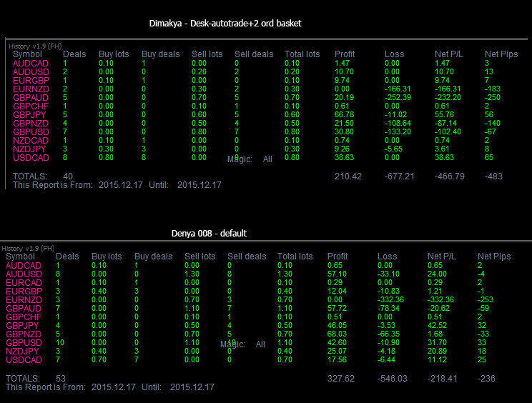532x403 pixels.
Task: Click total profit value 210.42
Action: pos(348,176)
